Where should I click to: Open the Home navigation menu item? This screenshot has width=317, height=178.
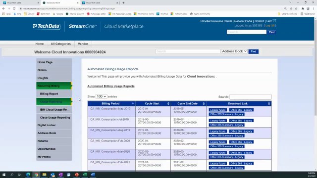click(x=40, y=44)
